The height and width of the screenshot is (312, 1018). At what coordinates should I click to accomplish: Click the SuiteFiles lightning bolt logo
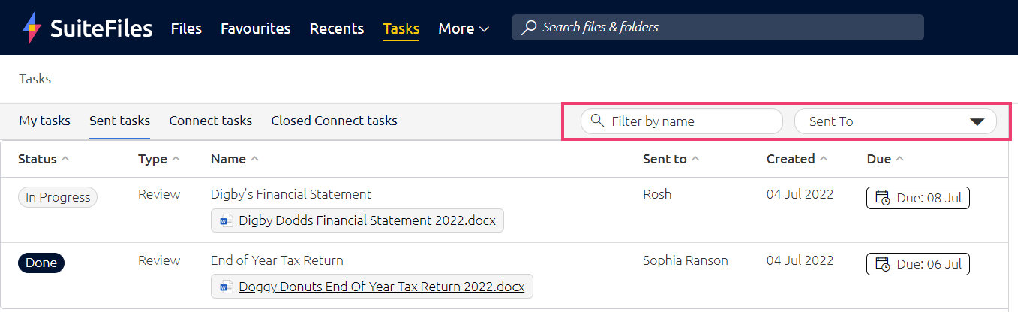[32, 28]
